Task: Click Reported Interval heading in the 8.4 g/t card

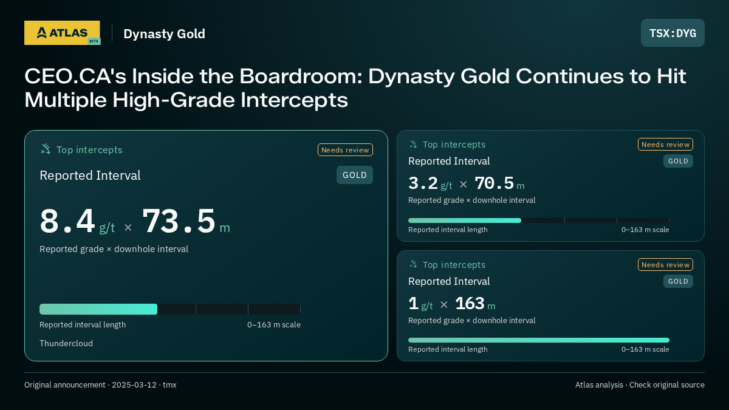Action: [x=90, y=176]
